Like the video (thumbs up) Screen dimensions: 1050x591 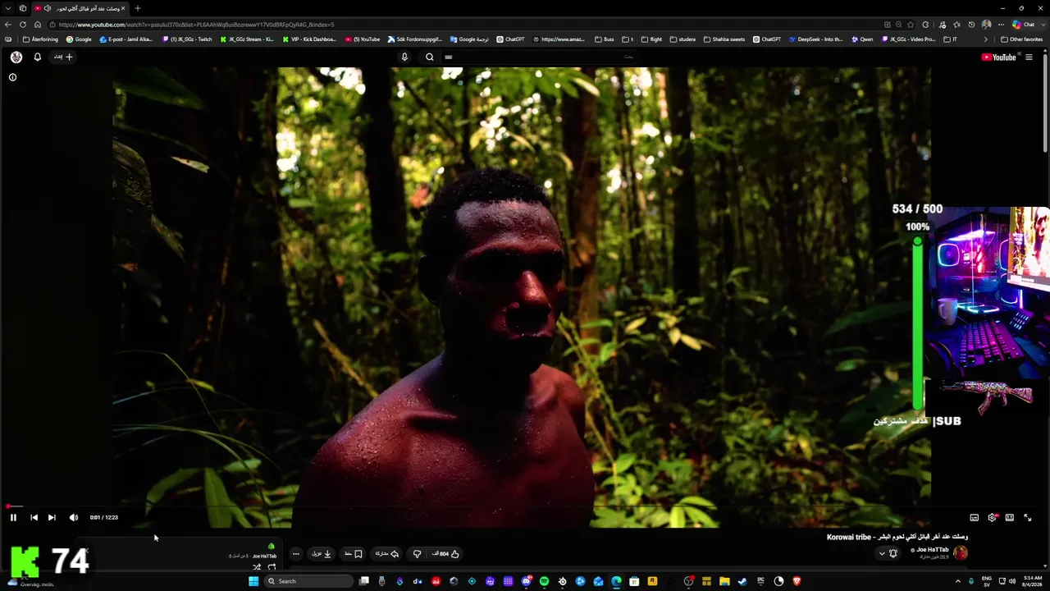[x=448, y=554]
